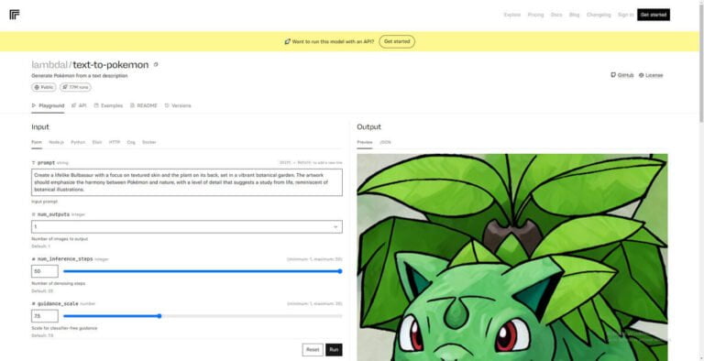The height and width of the screenshot is (361, 704).
Task: Open the lambdal owner link
Action: pyautogui.click(x=49, y=65)
